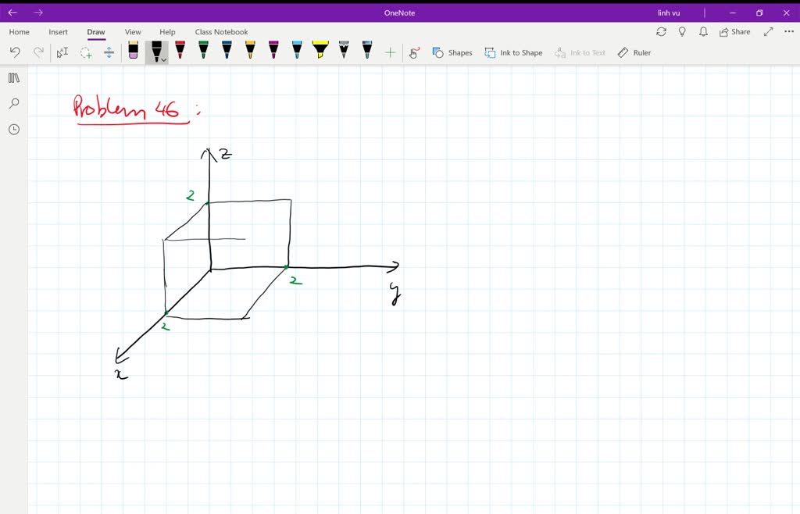800x514 pixels.
Task: Add a new pen with the plus icon
Action: (390, 51)
